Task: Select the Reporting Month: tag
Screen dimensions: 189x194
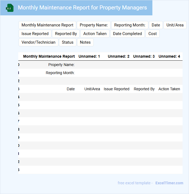Action: tap(129, 25)
